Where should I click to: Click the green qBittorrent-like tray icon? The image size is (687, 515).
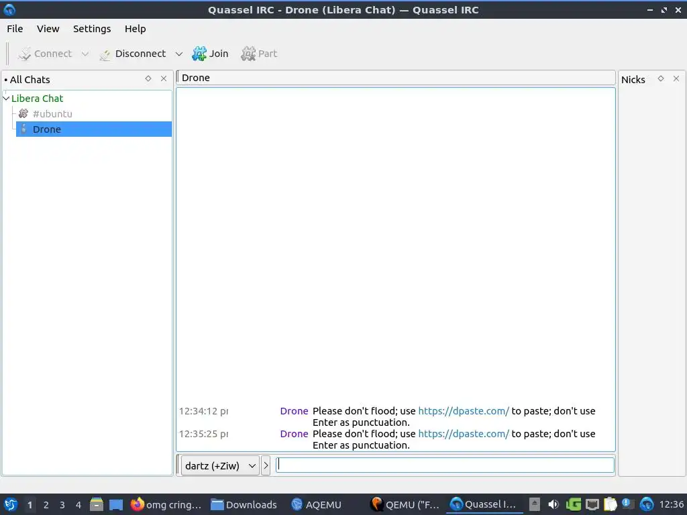573,504
